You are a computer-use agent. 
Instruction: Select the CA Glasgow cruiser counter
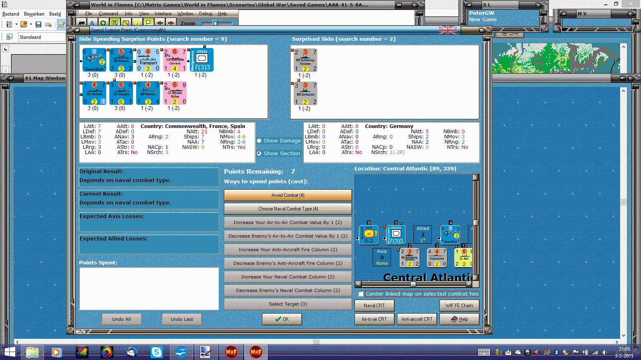click(121, 93)
